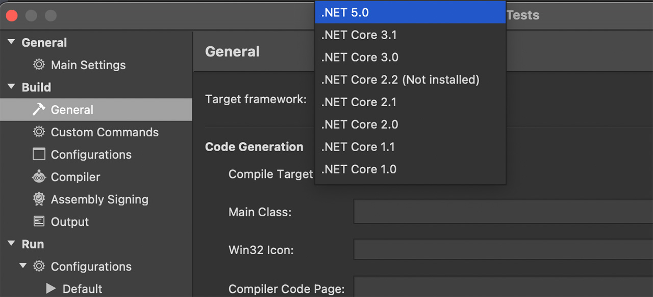
Task: Click the Target framework label
Action: tap(256, 99)
